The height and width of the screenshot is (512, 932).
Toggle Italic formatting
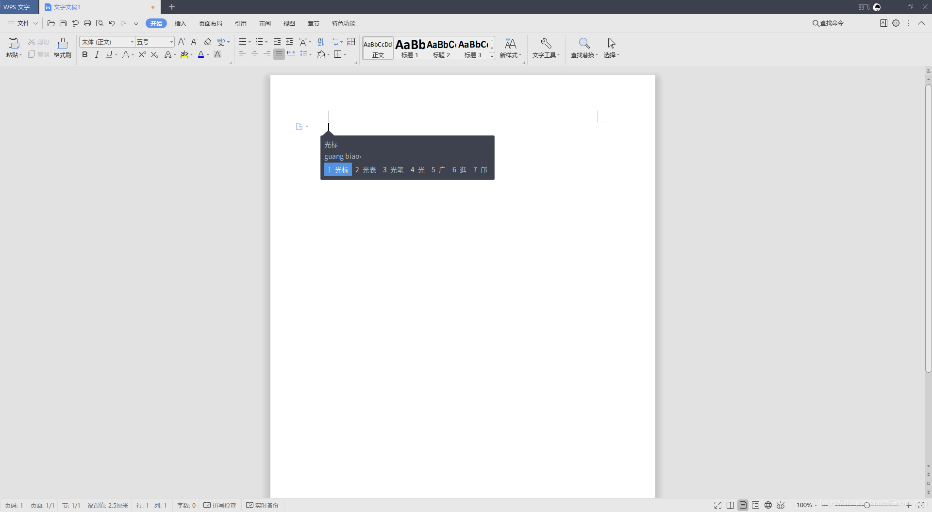tap(97, 54)
